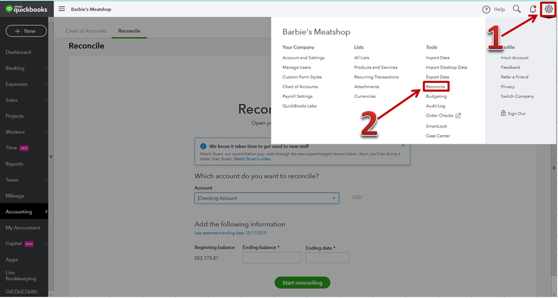Toggle the hamburger navigation menu

[x=61, y=8]
